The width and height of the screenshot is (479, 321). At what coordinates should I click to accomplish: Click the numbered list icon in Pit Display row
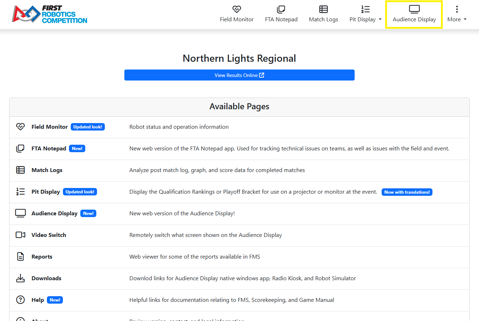point(21,192)
